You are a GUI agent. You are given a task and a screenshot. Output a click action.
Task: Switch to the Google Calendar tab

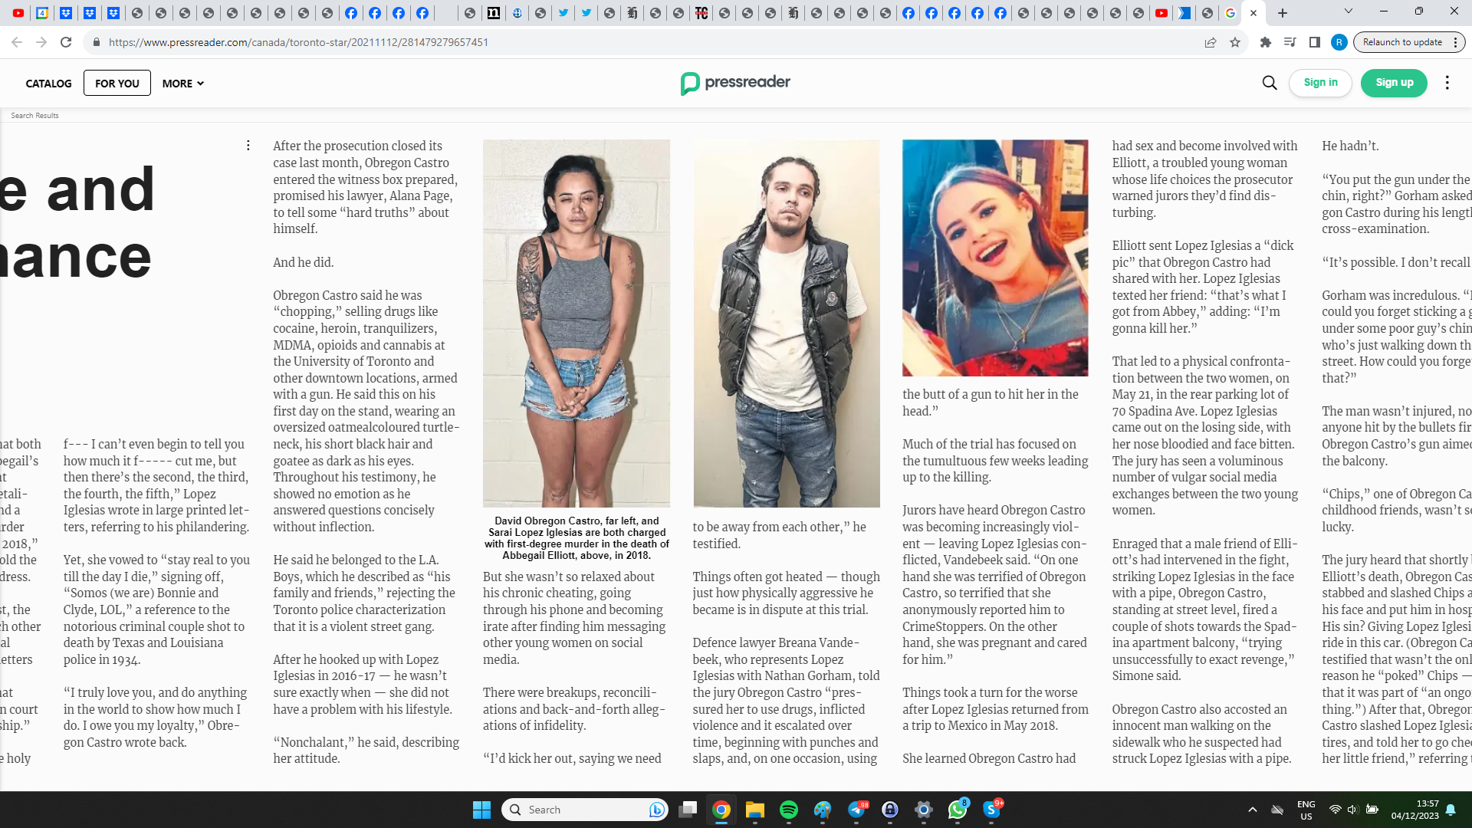pyautogui.click(x=42, y=13)
